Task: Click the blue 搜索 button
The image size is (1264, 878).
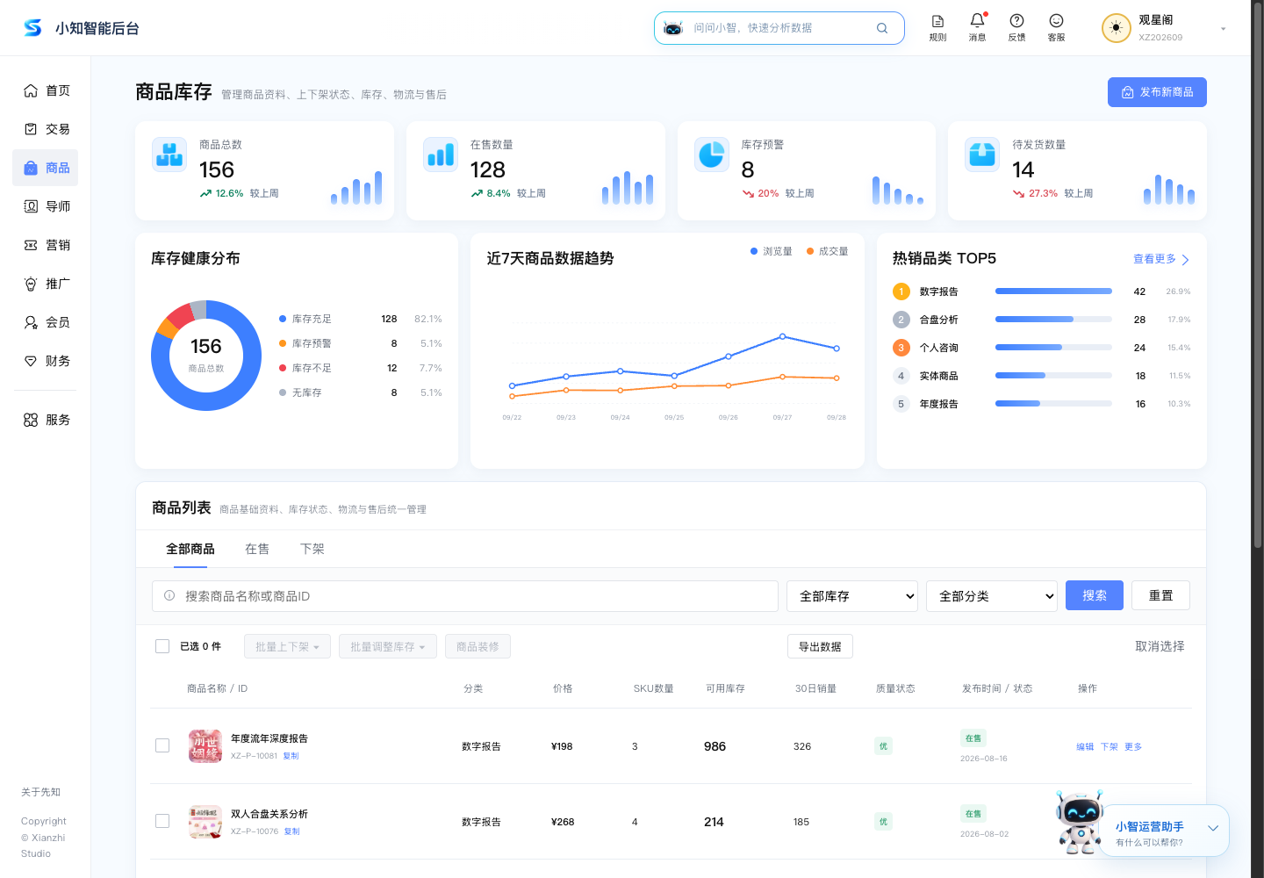Action: (1095, 595)
